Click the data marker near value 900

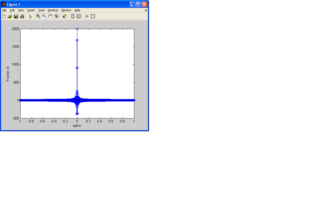77,68
